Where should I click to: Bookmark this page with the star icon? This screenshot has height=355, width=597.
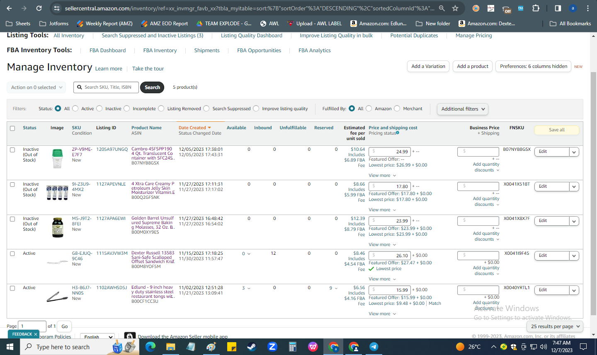pos(455,8)
